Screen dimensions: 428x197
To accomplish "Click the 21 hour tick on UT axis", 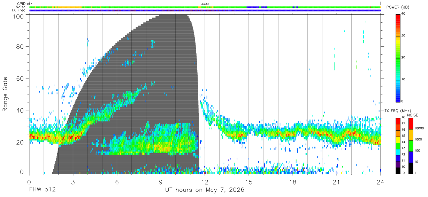I will click(337, 182).
